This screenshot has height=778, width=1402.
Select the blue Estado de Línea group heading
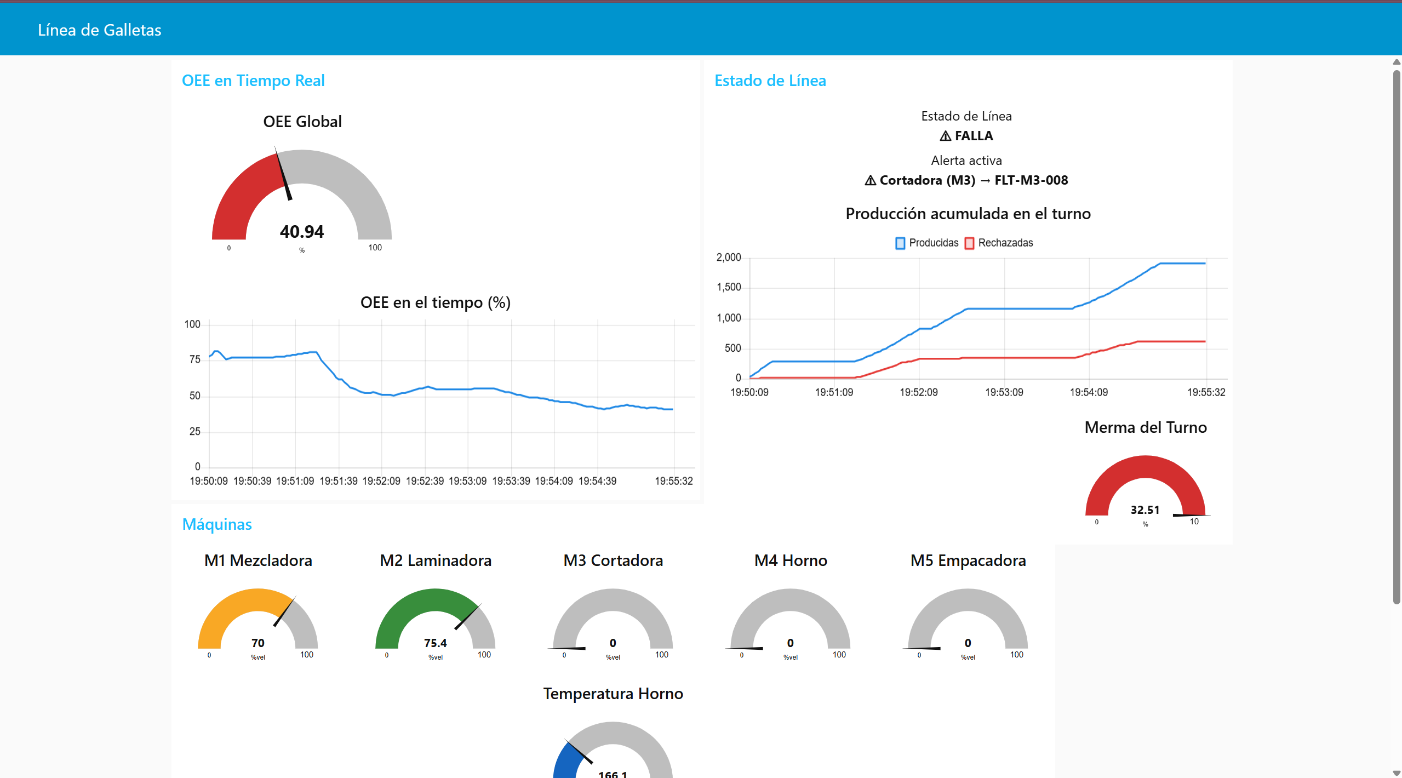click(770, 81)
